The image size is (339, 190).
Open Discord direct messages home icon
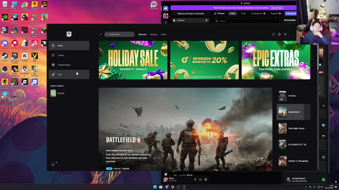click(x=166, y=9)
